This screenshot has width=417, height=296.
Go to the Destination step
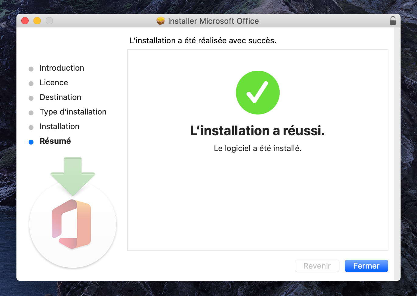60,97
